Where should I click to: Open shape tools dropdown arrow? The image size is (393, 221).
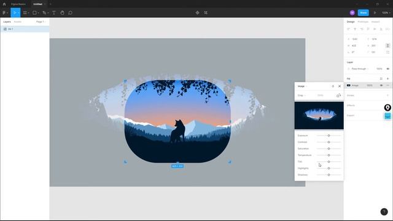pyautogui.click(x=38, y=13)
